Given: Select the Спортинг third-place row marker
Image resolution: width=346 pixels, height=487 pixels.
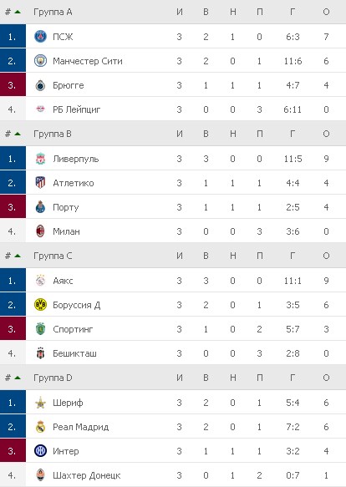Looking at the screenshot, I should [x=13, y=329].
